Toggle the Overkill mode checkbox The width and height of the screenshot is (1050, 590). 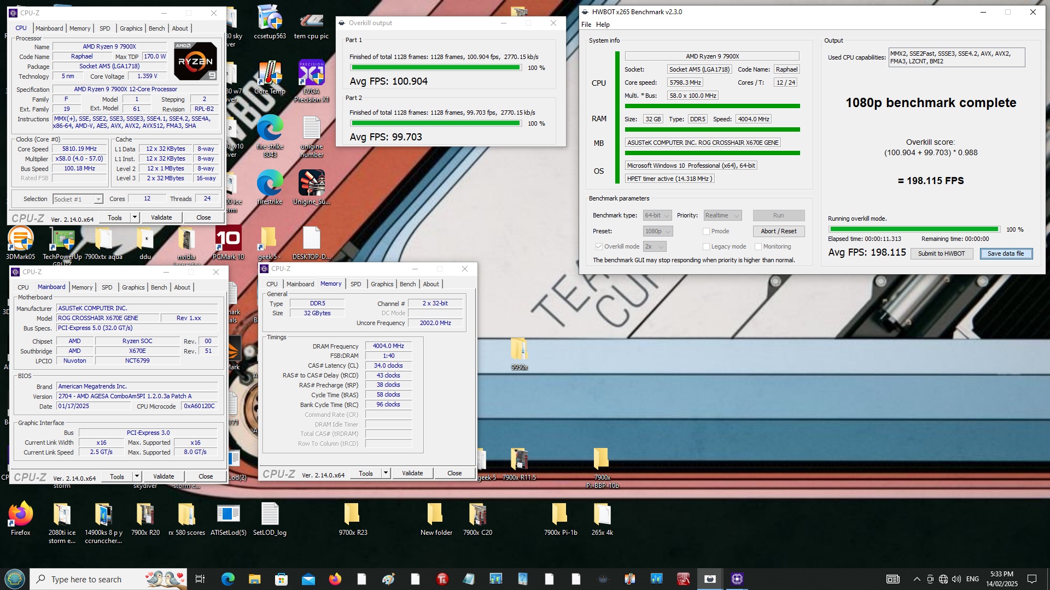point(599,246)
